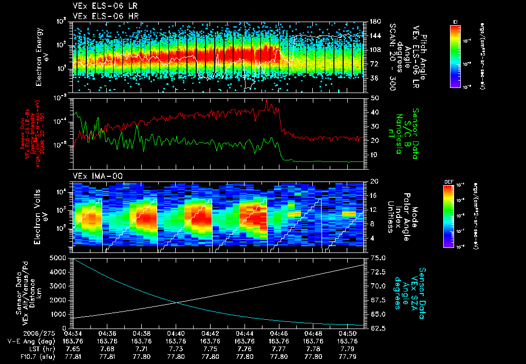This screenshot has height=364, width=526.
Task: Click the F10.7 value '77.79'
Action: click(348, 357)
